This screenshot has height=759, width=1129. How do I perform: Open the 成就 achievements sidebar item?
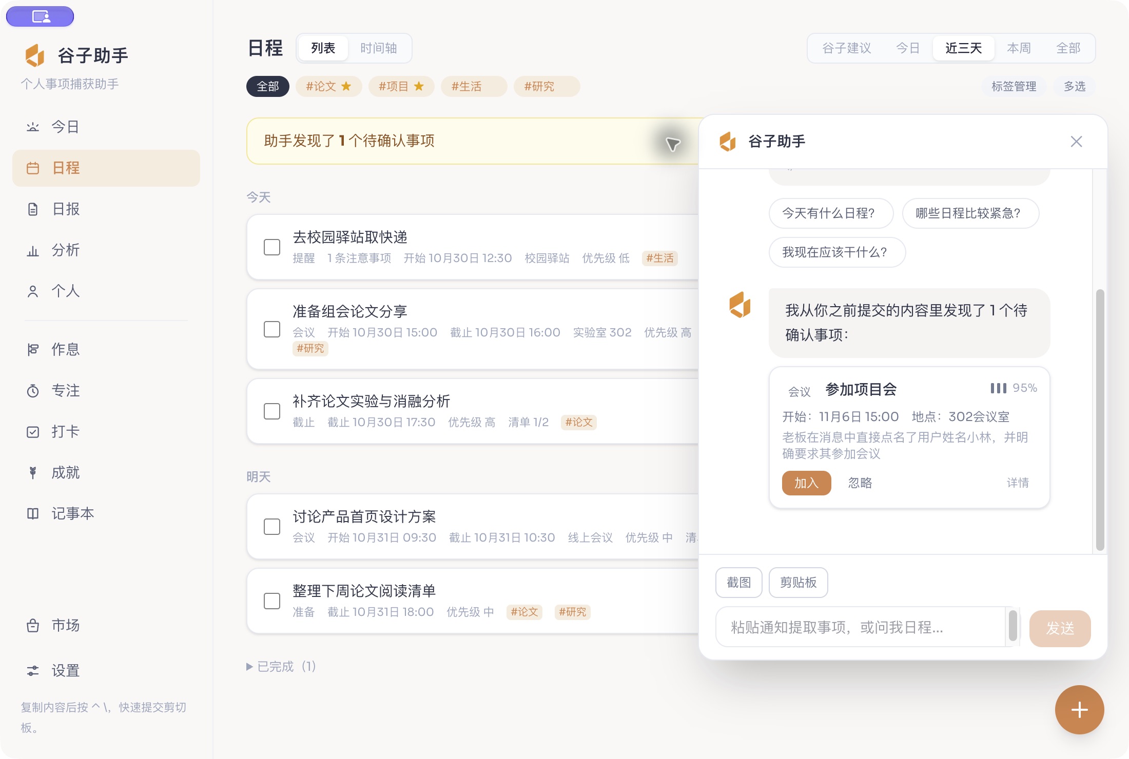point(106,472)
